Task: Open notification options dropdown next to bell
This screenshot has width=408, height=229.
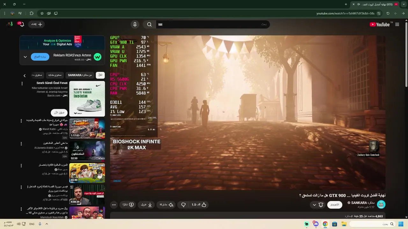Action: (314, 205)
